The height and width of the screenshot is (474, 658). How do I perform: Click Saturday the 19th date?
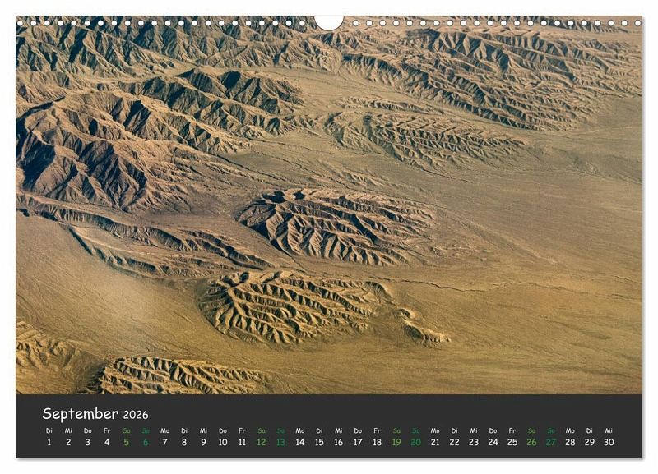396,442
